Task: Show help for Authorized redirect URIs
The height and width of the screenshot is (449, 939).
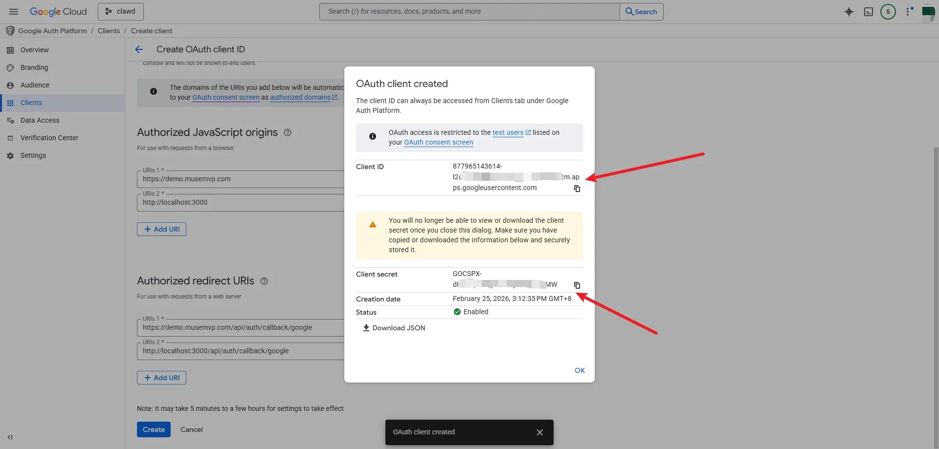Action: pos(264,281)
